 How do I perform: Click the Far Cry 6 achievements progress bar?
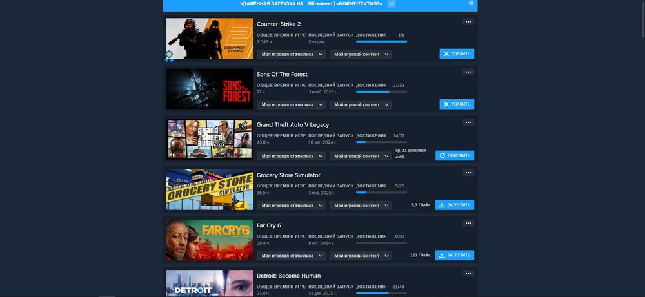pos(381,243)
